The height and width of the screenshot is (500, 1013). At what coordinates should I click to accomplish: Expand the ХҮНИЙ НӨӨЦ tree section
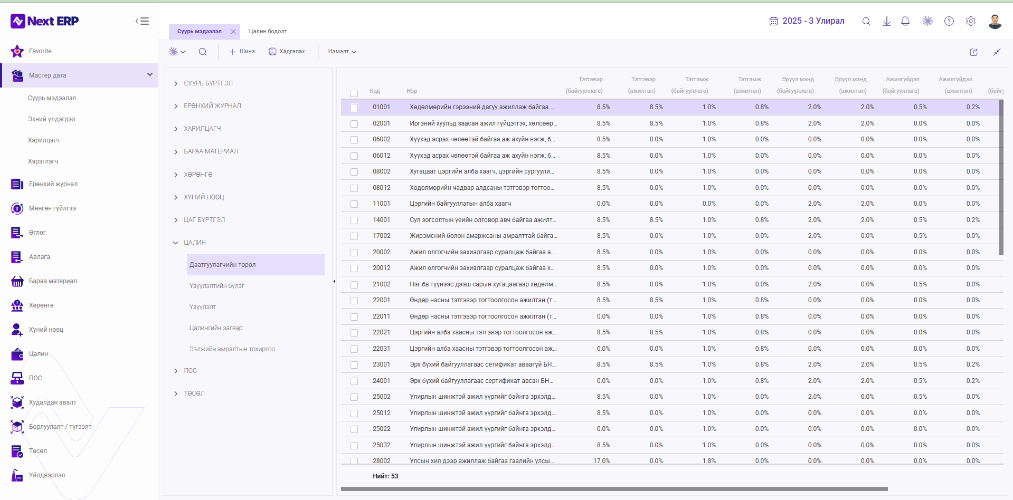(204, 197)
